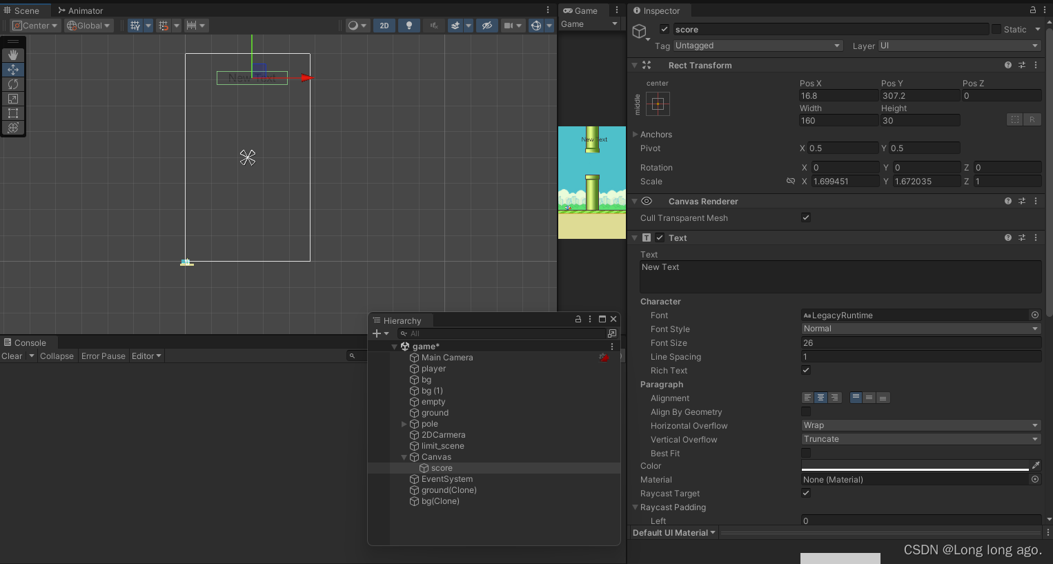Pick font with object picker circle
Screen dimensions: 1053x564
(x=1035, y=315)
